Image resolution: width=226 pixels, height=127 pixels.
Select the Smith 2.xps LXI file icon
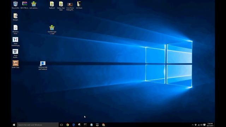tap(16, 64)
